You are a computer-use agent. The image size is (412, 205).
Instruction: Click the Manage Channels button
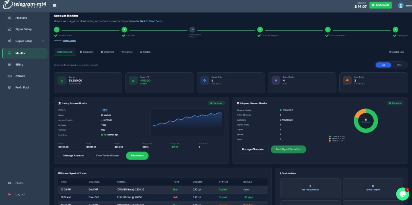pos(253,150)
